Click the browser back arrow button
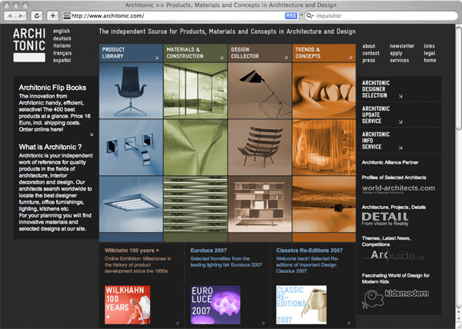This screenshot has width=462, height=329. 10,15
